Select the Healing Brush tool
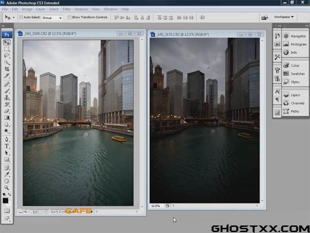 pyautogui.click(x=7, y=84)
